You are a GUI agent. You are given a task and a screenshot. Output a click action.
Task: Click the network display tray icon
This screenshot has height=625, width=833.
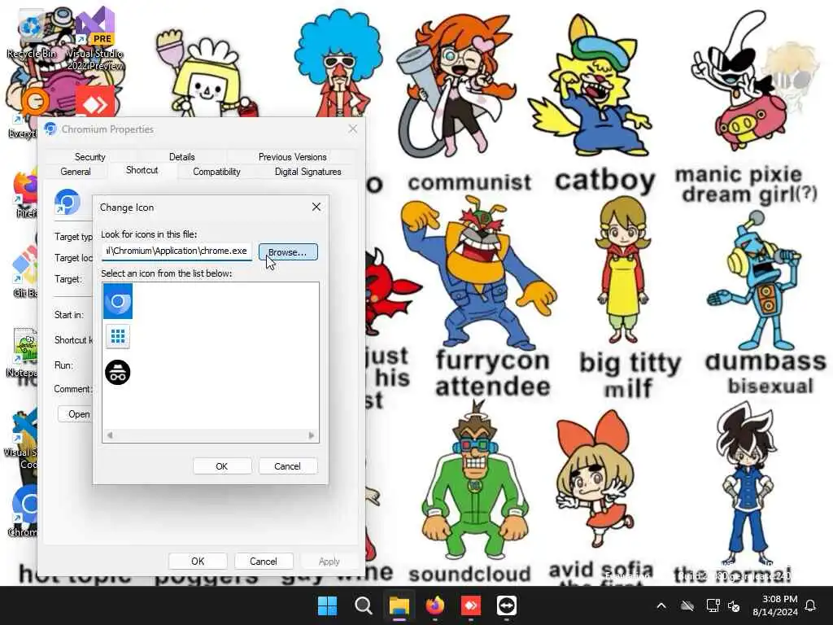point(713,605)
